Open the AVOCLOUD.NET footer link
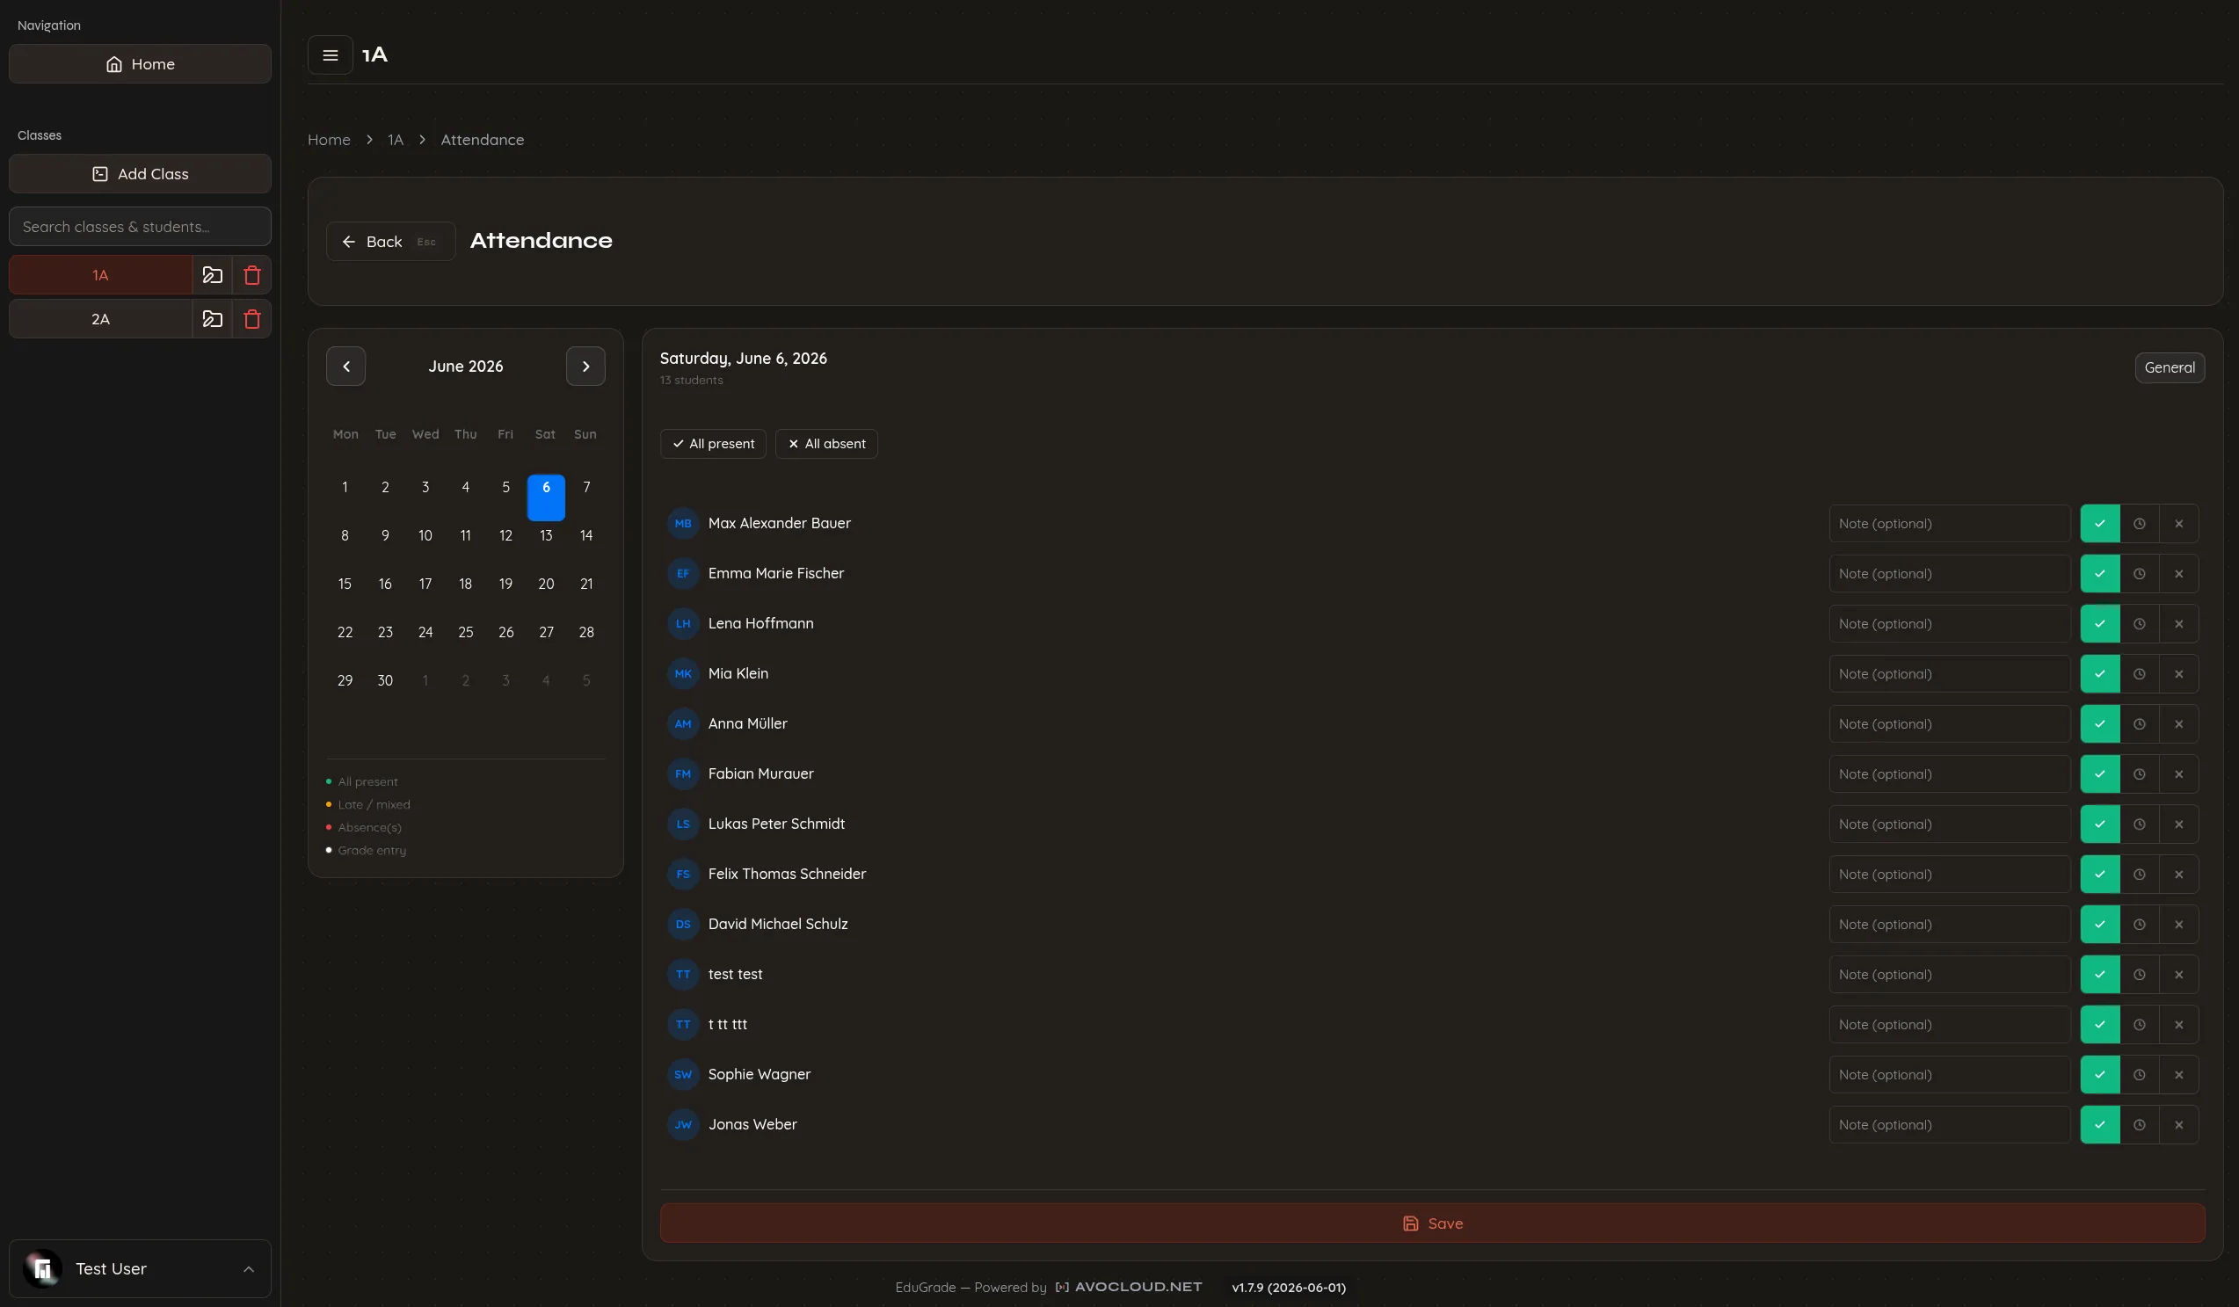The width and height of the screenshot is (2239, 1307). 1129,1288
